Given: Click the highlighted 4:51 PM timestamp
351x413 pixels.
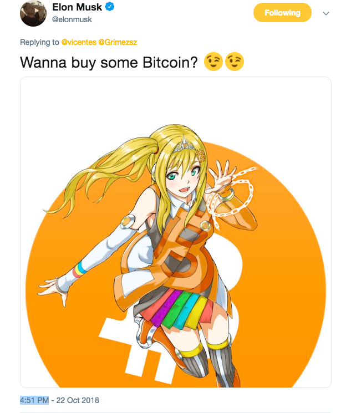Looking at the screenshot, I should click(x=34, y=400).
